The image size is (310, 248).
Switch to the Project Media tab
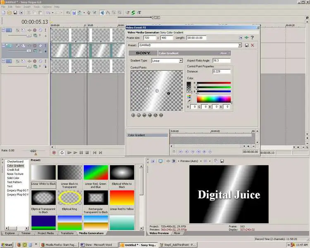click(45, 234)
